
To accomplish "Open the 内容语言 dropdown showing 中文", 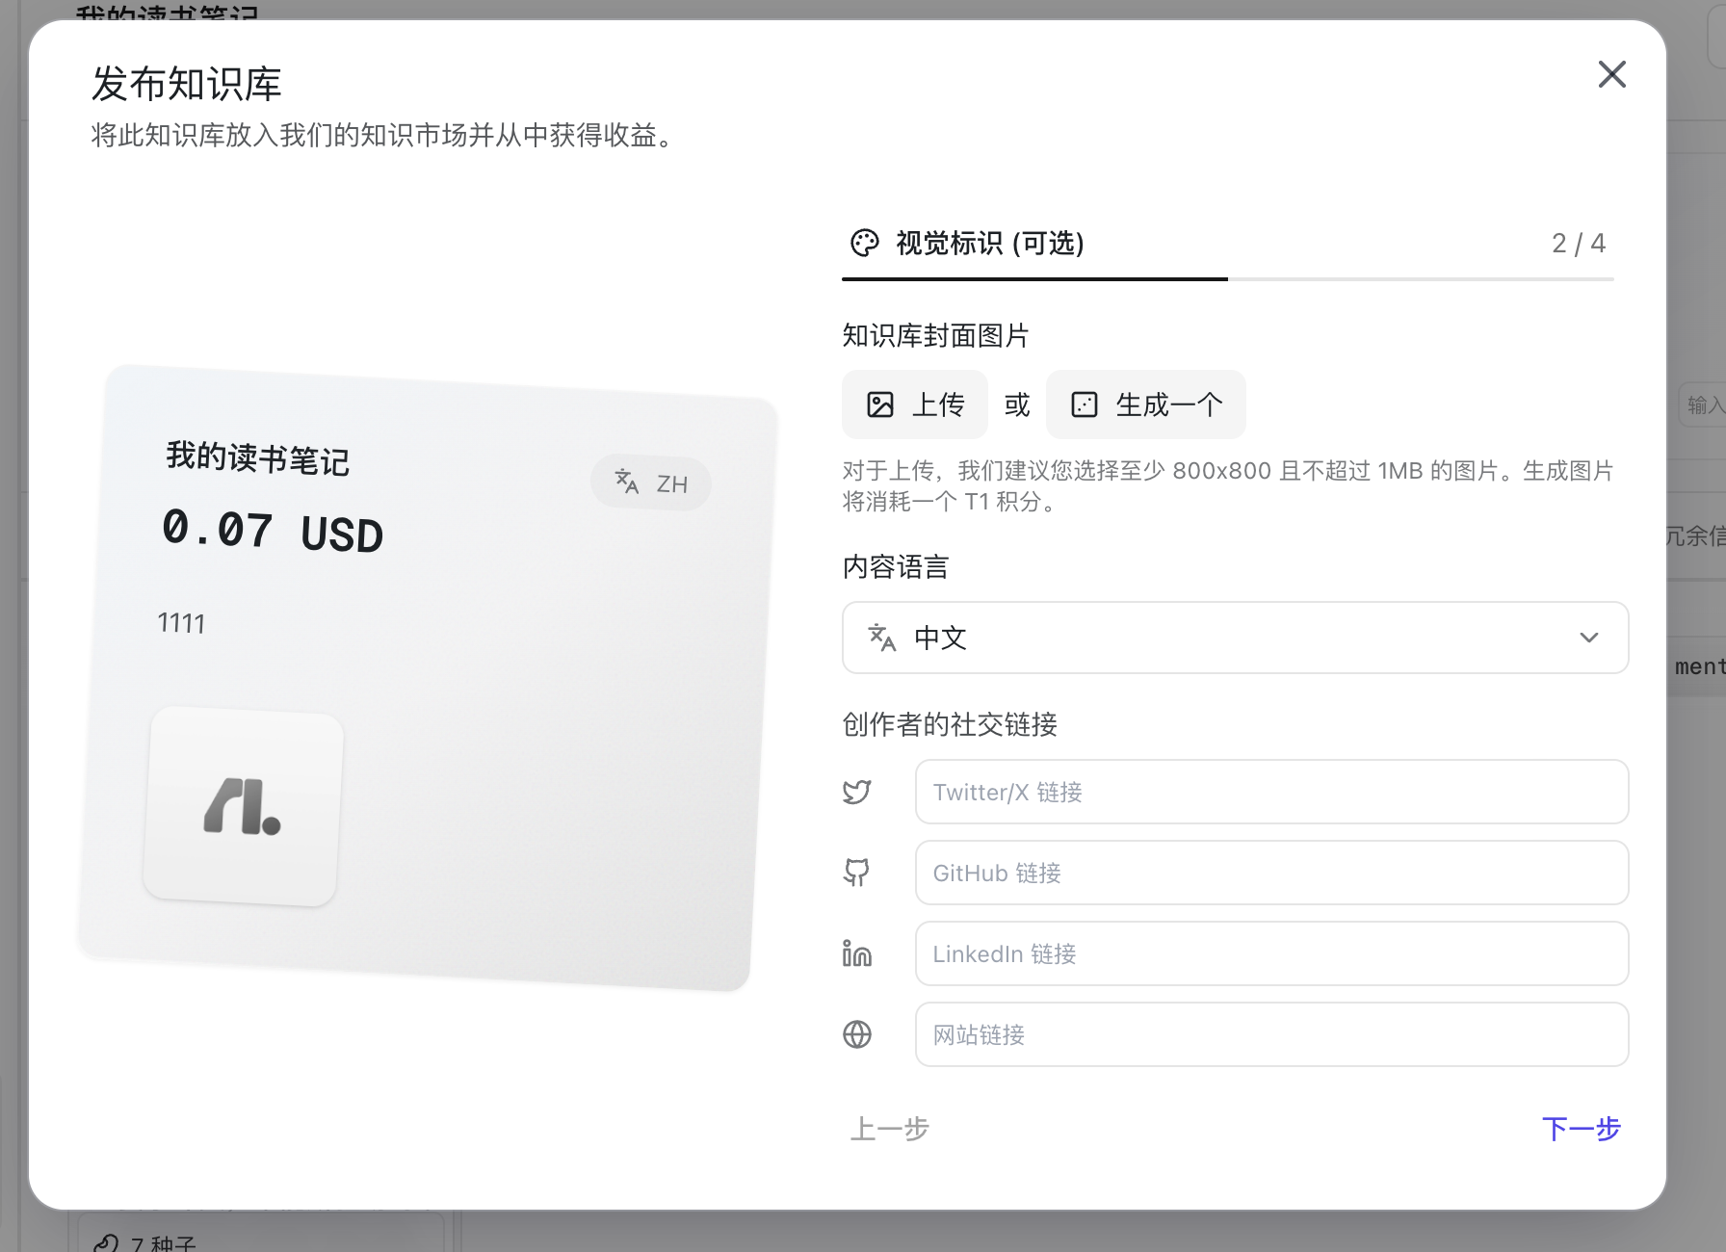I will [1235, 638].
